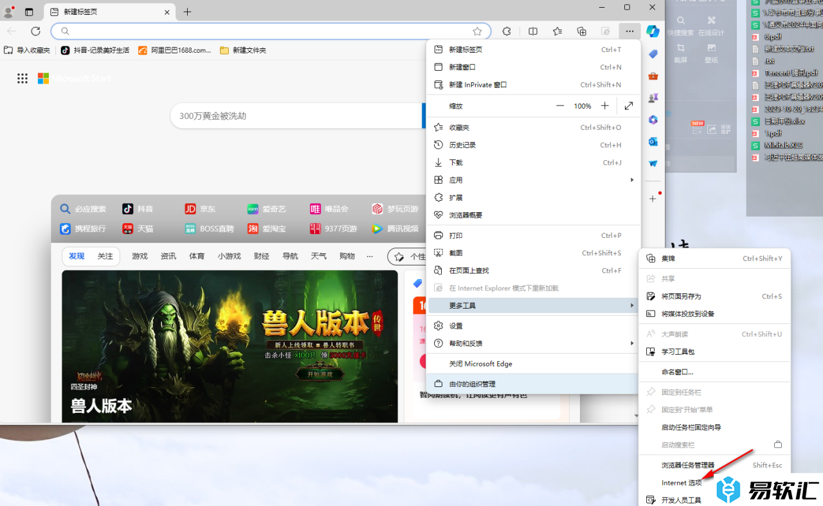The height and width of the screenshot is (506, 823).
Task: Expand the 更多工具 submenu entry
Action: 533,305
